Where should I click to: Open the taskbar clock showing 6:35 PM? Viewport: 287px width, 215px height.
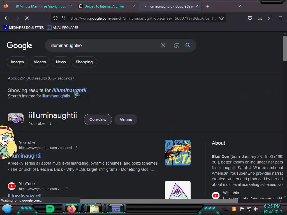point(272,209)
